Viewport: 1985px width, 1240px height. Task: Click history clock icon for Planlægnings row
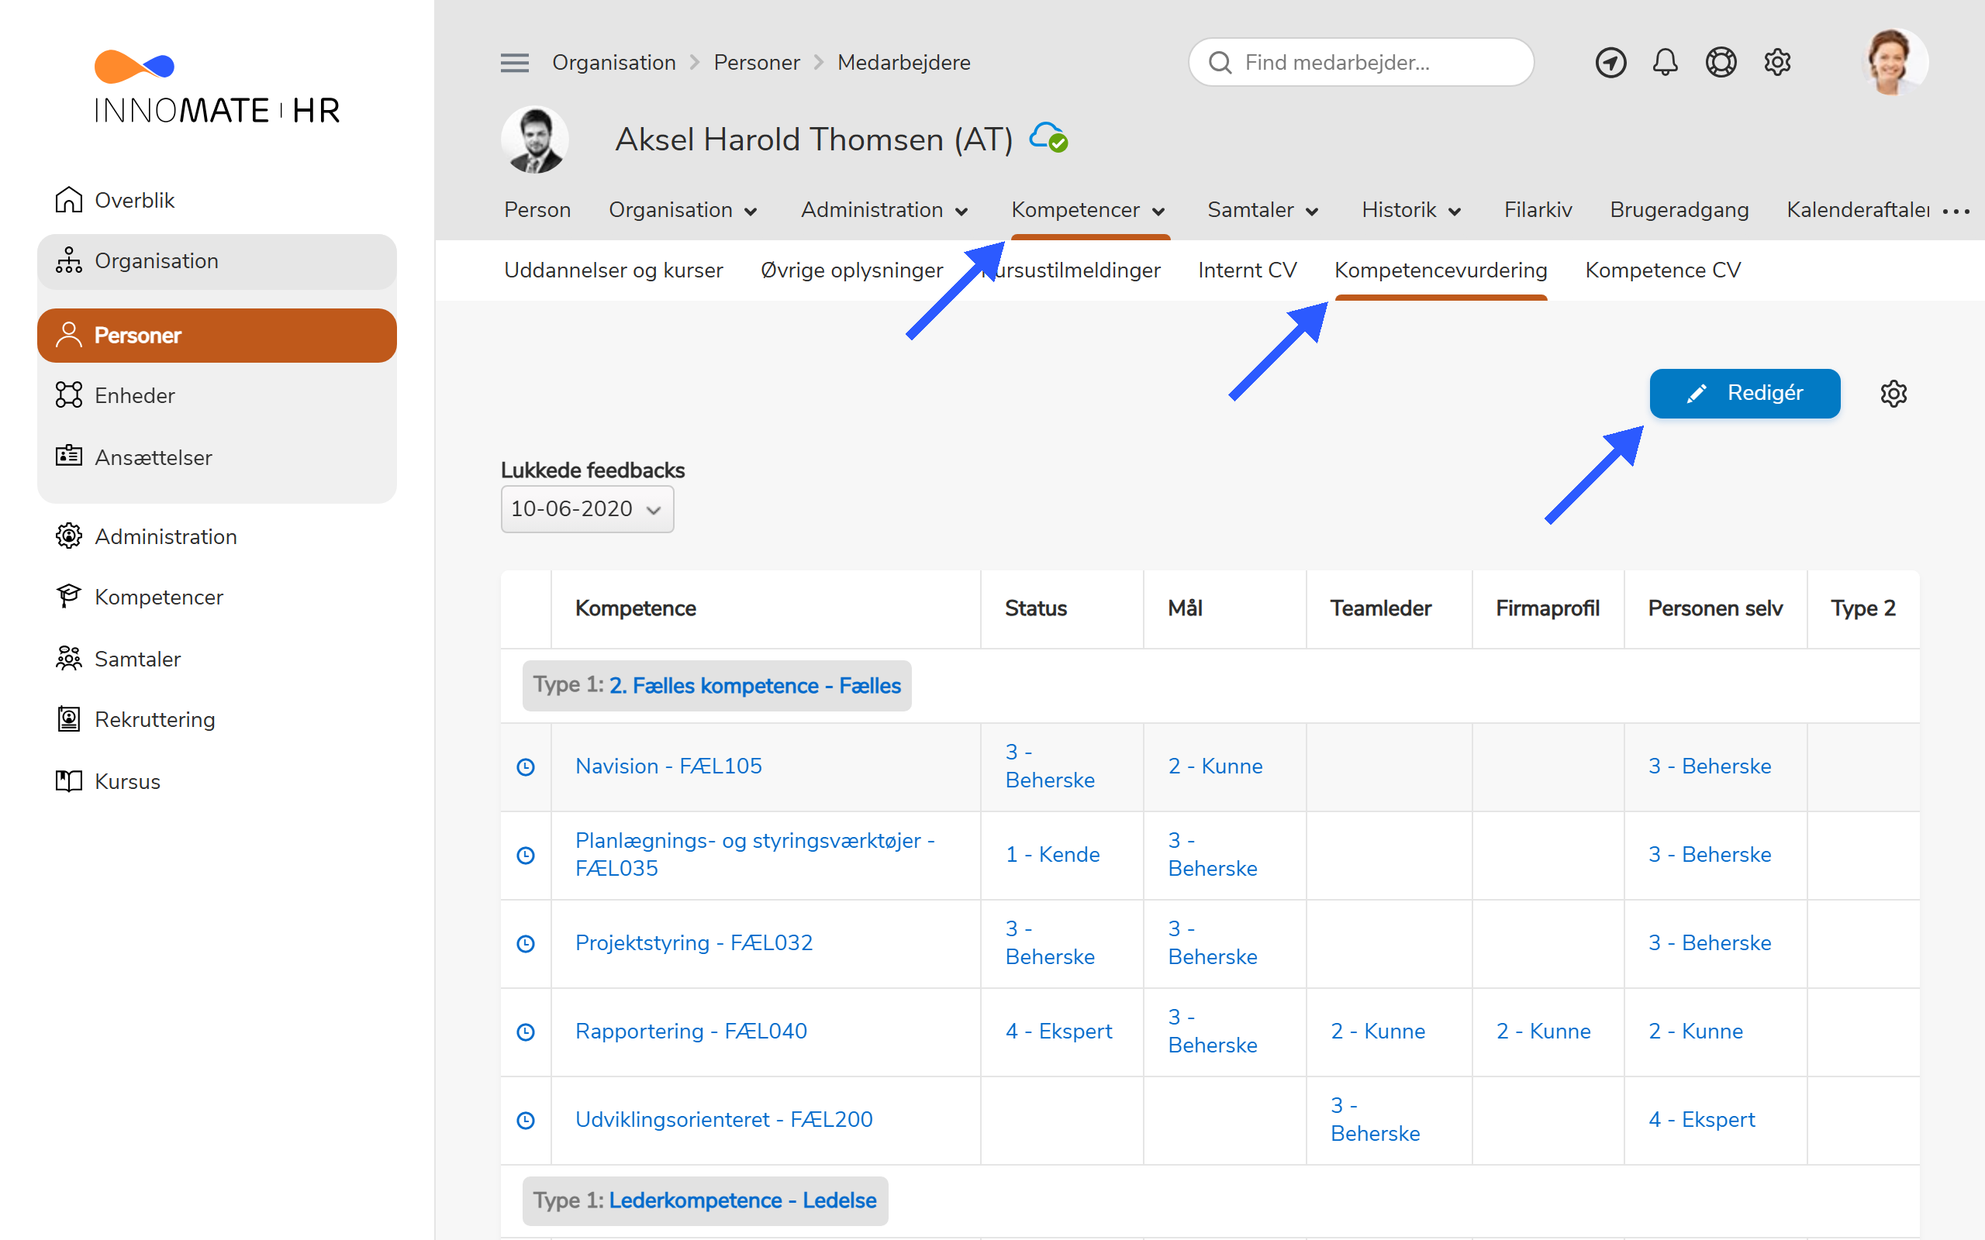[x=526, y=856]
